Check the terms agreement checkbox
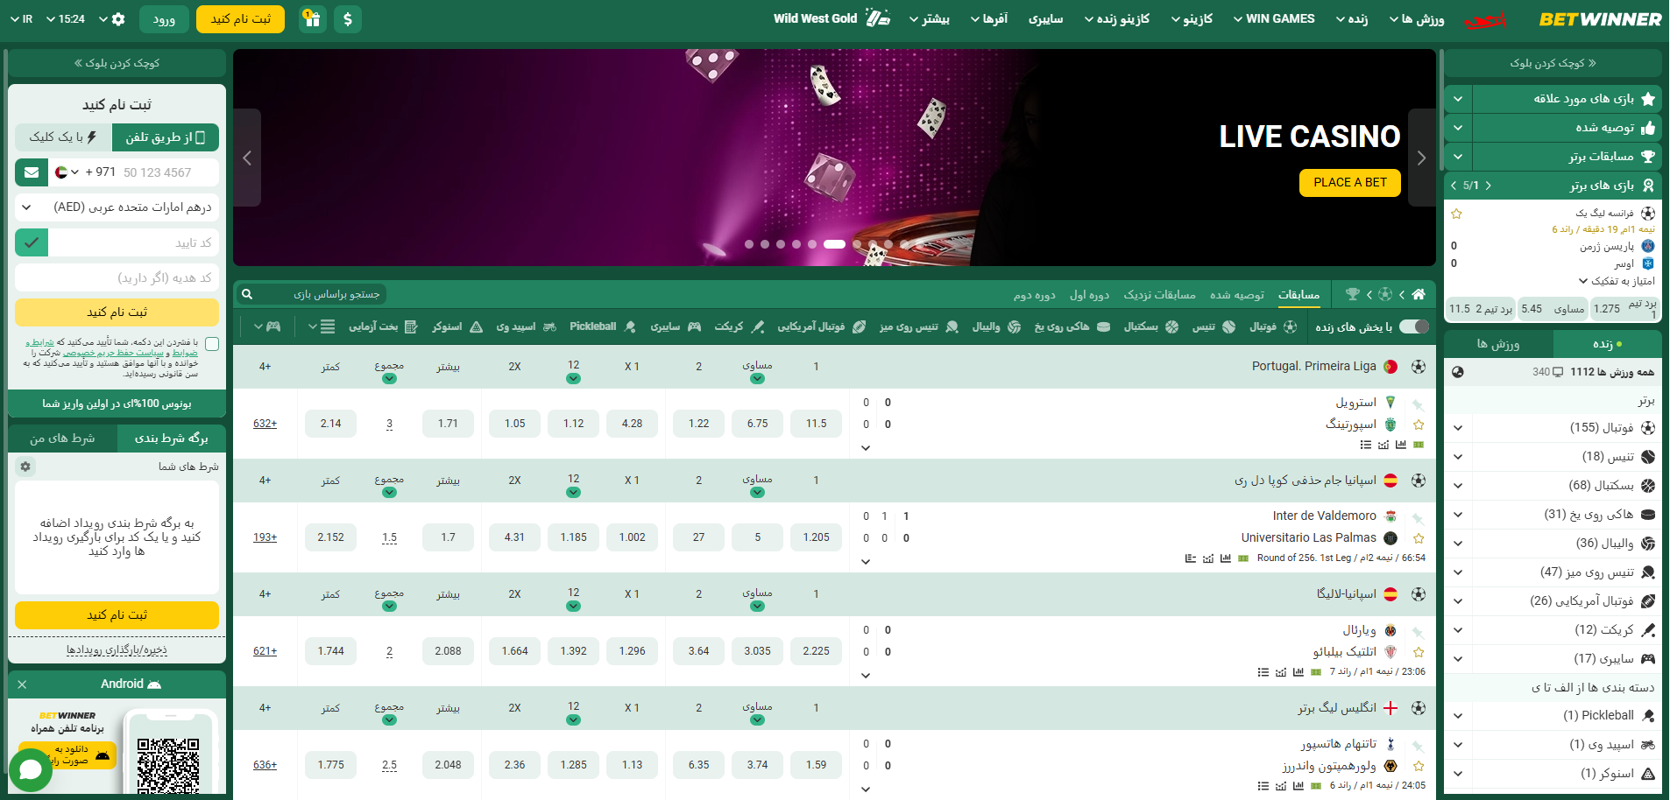 (x=212, y=344)
